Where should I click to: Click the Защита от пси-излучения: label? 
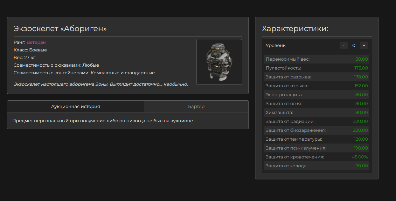(x=296, y=148)
